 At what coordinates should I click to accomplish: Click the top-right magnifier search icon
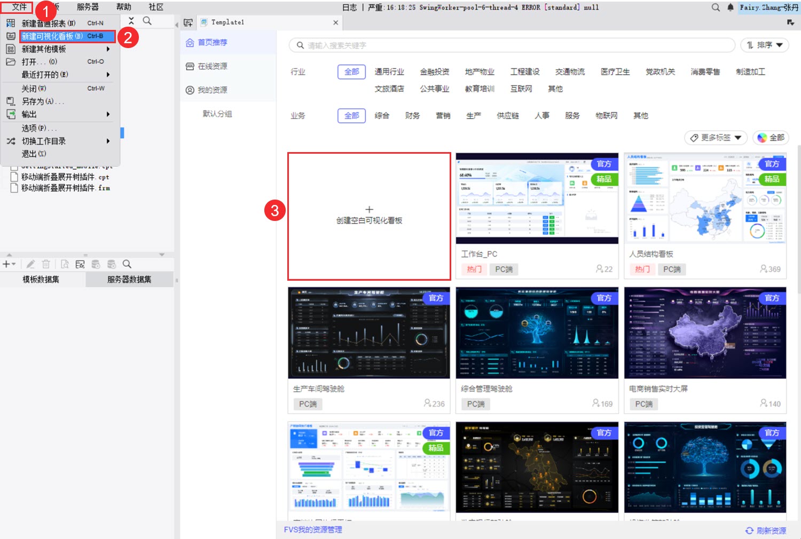(x=716, y=7)
